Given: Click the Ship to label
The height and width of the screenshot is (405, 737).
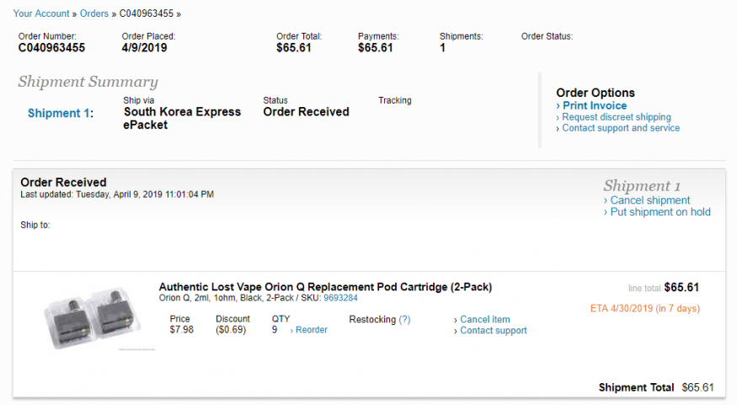Looking at the screenshot, I should [35, 225].
